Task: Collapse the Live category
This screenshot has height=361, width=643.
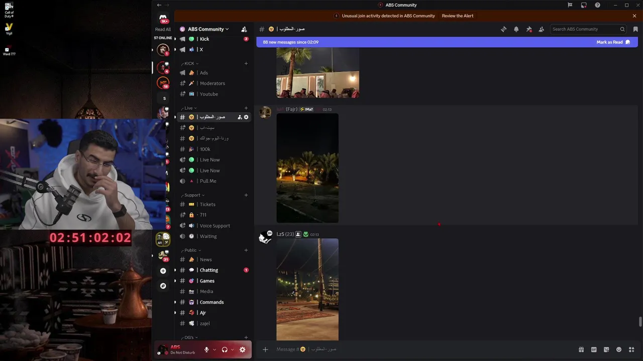Action: 189,108
